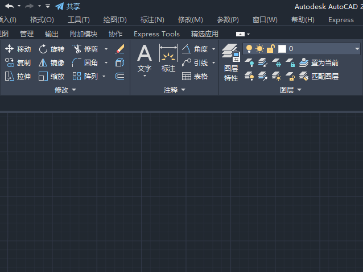Open the 工具(T) menu
The image size is (363, 272).
79,20
